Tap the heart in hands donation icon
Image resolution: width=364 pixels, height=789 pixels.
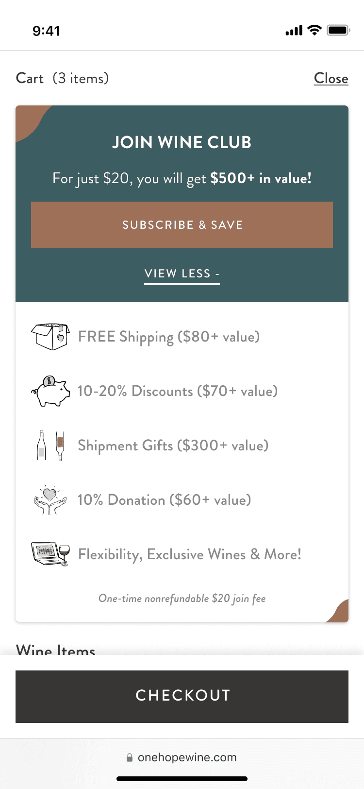pyautogui.click(x=50, y=500)
